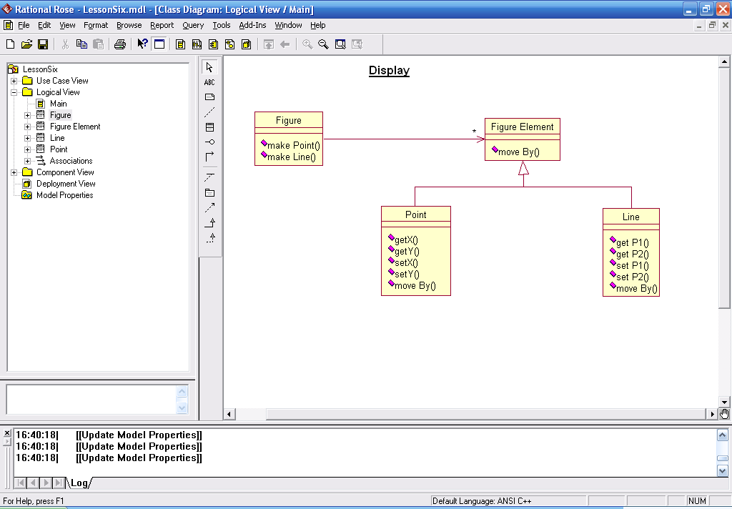Viewport: 732px width, 509px height.
Task: Pick the Note tool in toolbox
Action: pos(209,97)
